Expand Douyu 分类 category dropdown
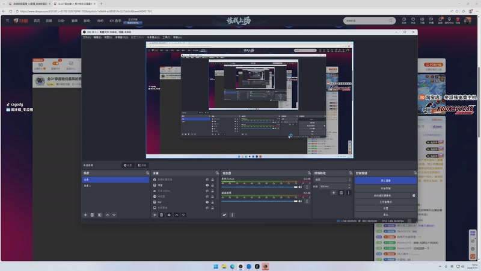The image size is (481, 271). (x=61, y=20)
